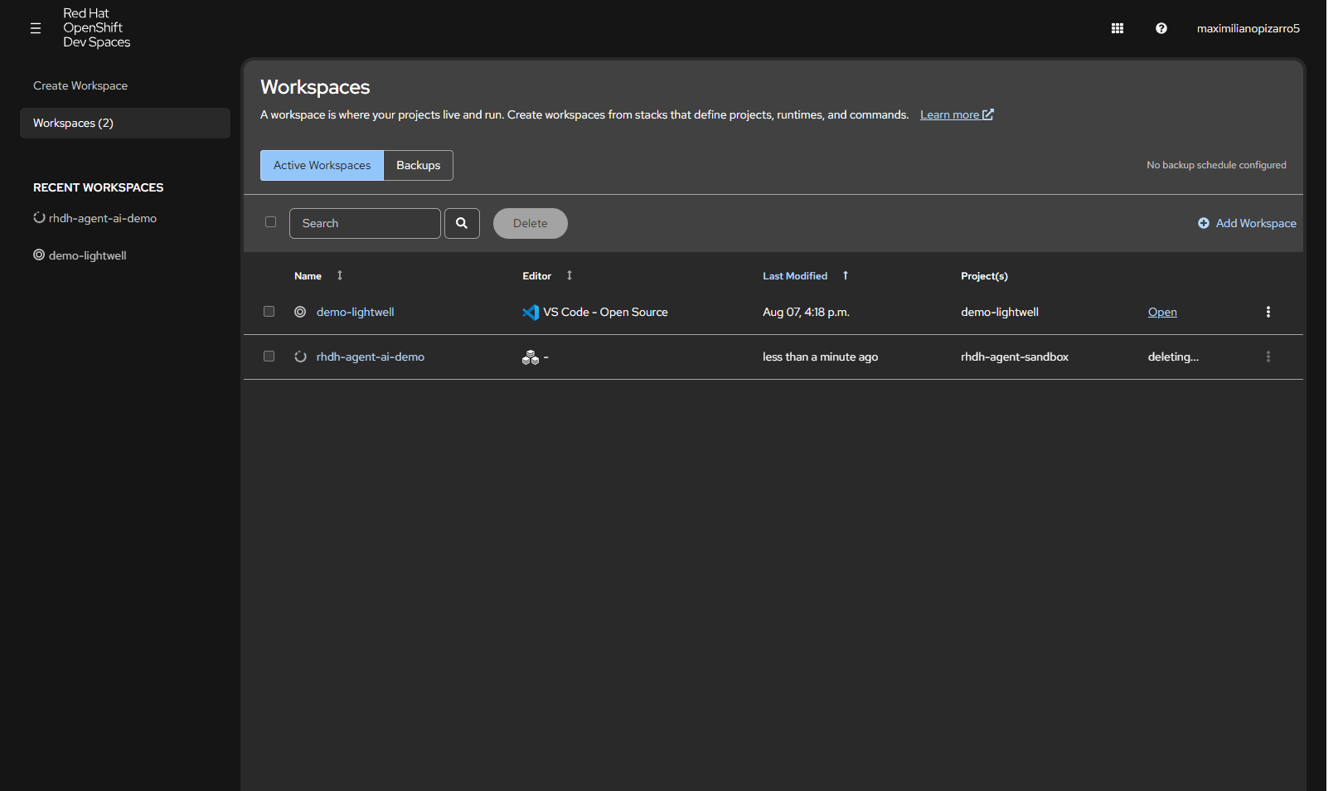1343x791 pixels.
Task: Select the demo-lightwell row checkbox
Action: click(269, 312)
